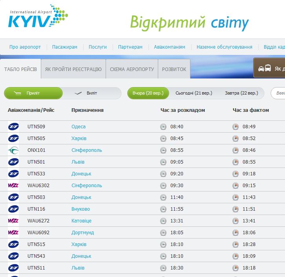285x277 pixels.
Task: Click the scheduled-time clock icon for 08:40
Action: click(x=163, y=127)
